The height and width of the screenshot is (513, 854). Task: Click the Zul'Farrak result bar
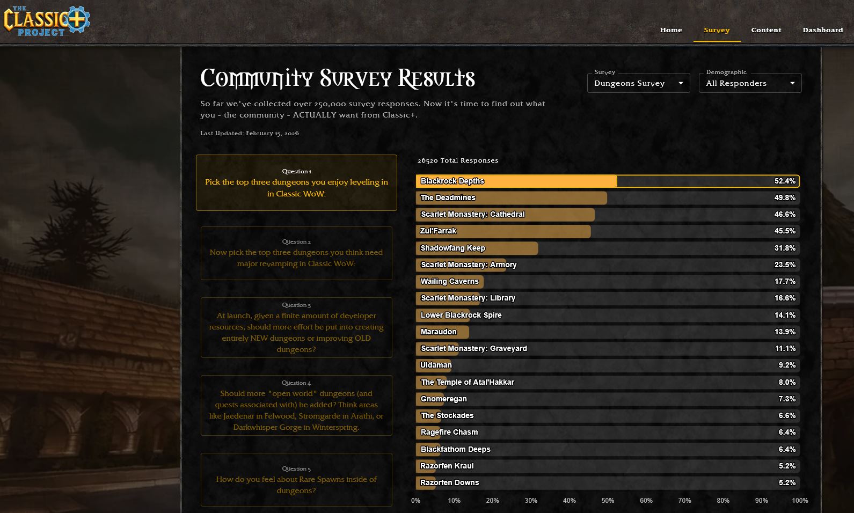coord(608,231)
